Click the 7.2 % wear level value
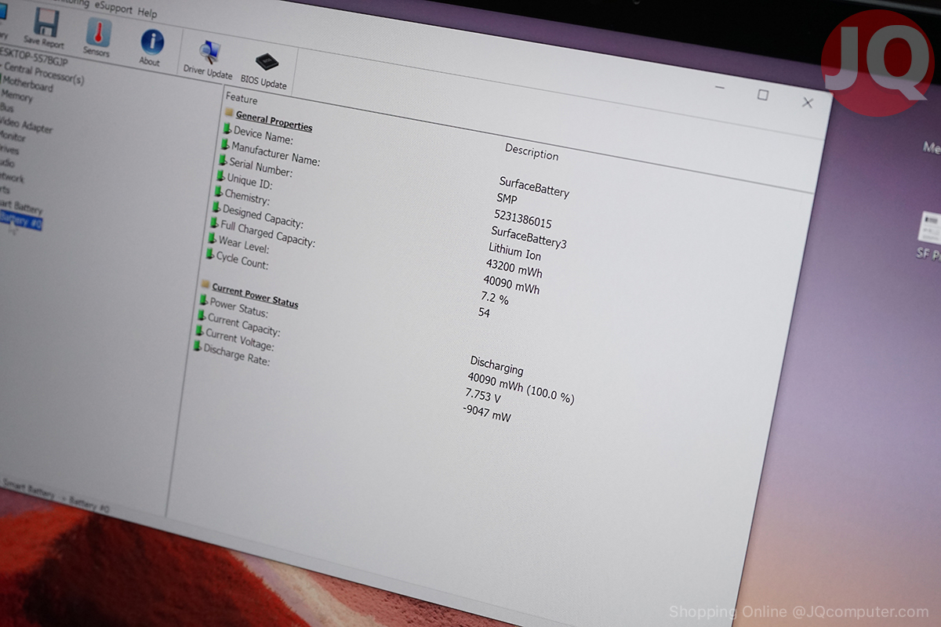Image resolution: width=941 pixels, height=627 pixels. click(x=494, y=299)
